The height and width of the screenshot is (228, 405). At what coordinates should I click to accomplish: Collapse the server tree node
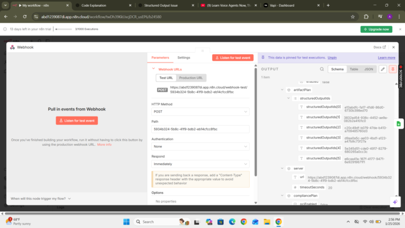[282, 168]
